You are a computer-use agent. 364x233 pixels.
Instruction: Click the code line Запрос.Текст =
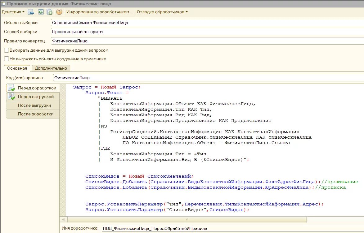(x=107, y=93)
